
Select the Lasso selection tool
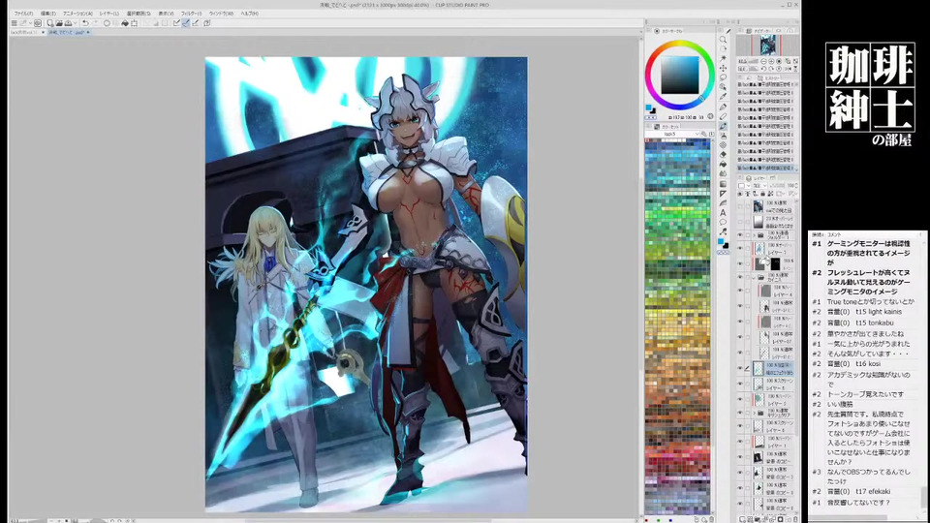(723, 77)
